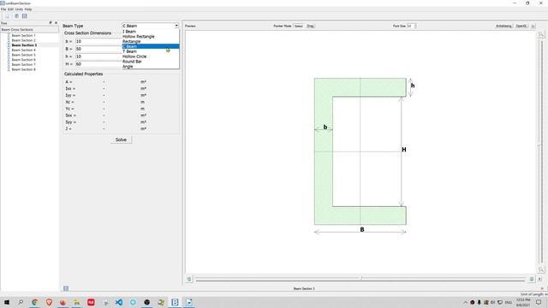Open Chrome from the taskbar
The width and height of the screenshot is (548, 308).
tap(34, 302)
